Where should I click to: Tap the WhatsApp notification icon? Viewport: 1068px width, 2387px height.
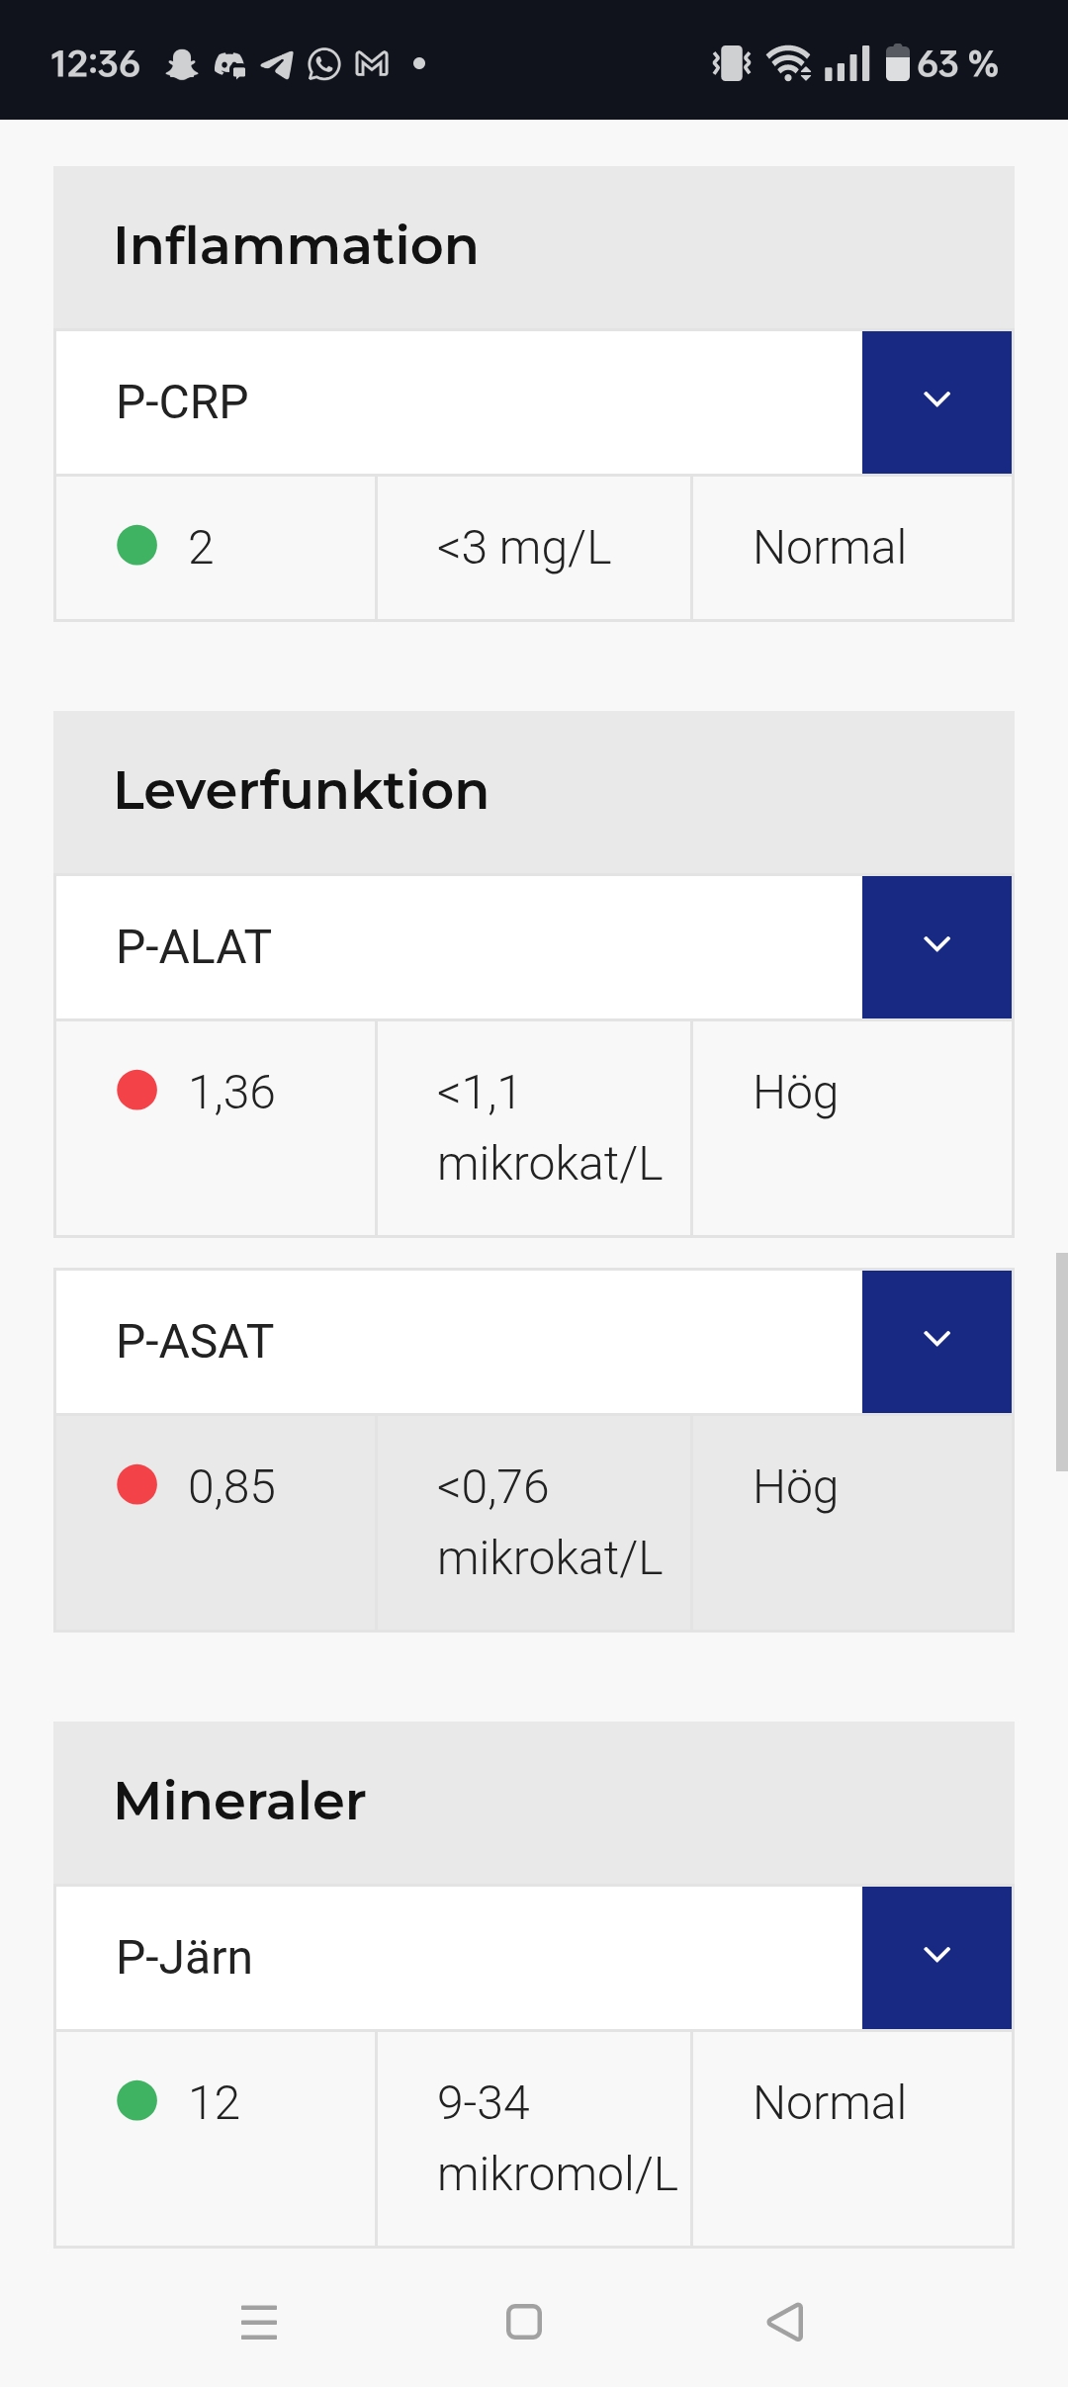[324, 64]
